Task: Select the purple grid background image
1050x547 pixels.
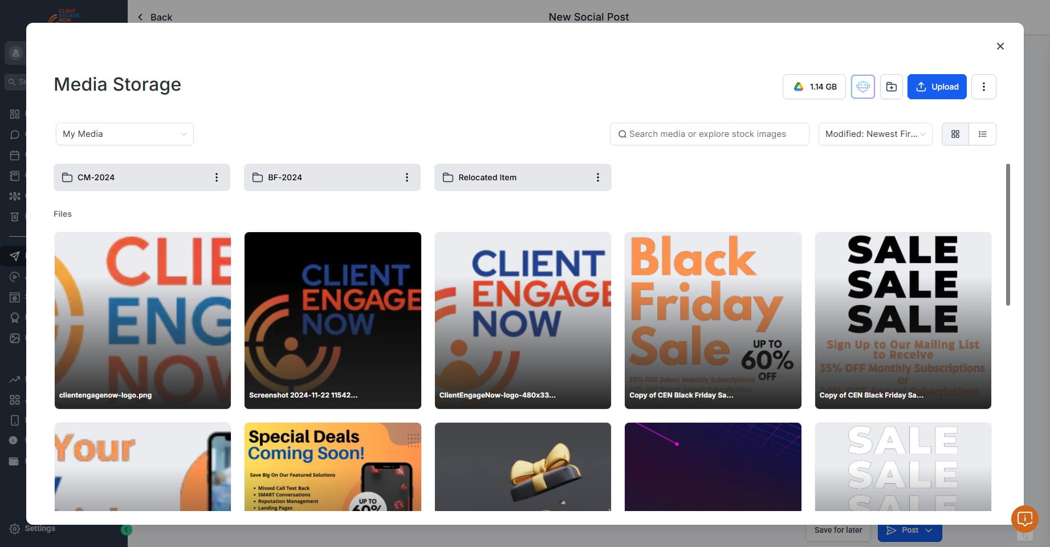Action: 713,467
